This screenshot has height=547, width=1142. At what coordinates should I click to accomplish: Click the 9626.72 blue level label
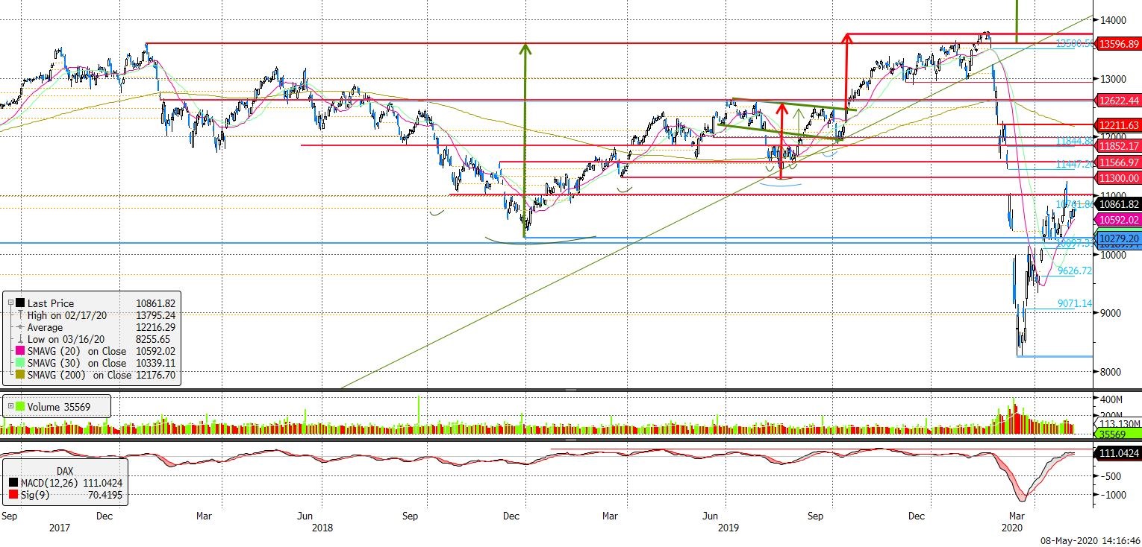(x=1075, y=271)
